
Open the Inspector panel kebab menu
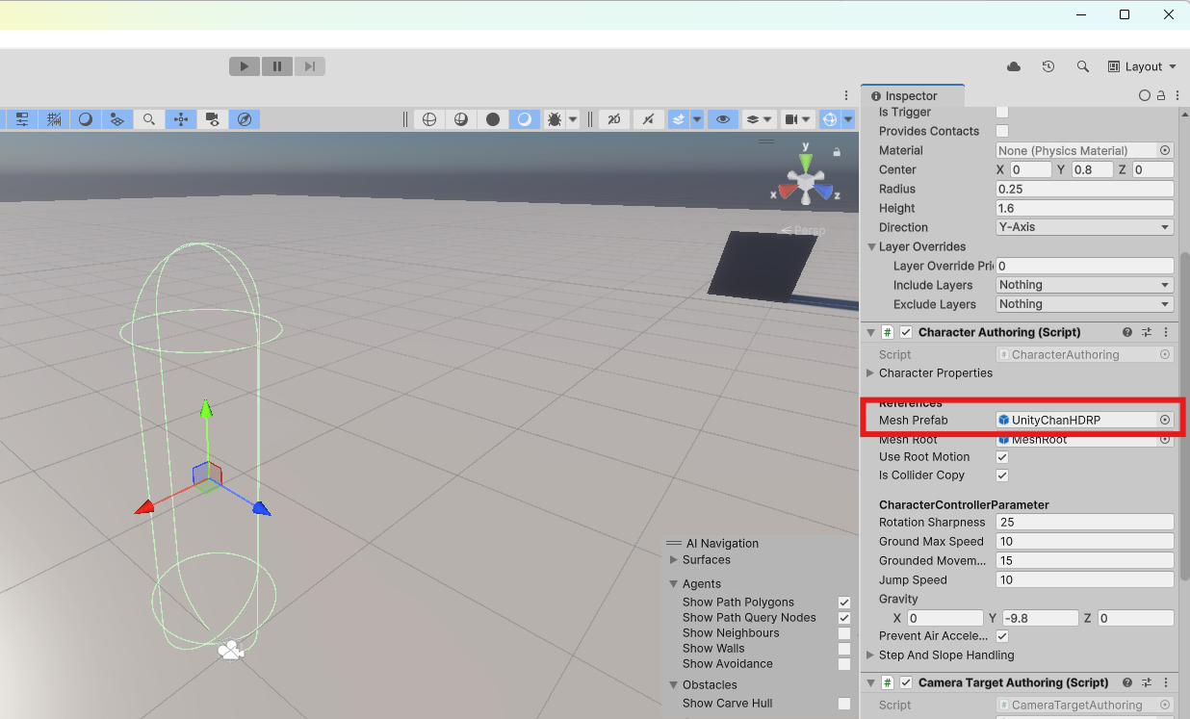pos(1177,95)
